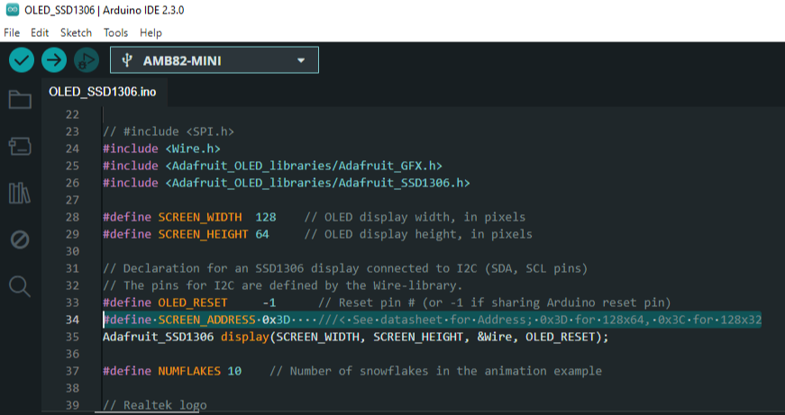
Task: Click the NUMFLAKES define on line 37
Action: (x=189, y=371)
